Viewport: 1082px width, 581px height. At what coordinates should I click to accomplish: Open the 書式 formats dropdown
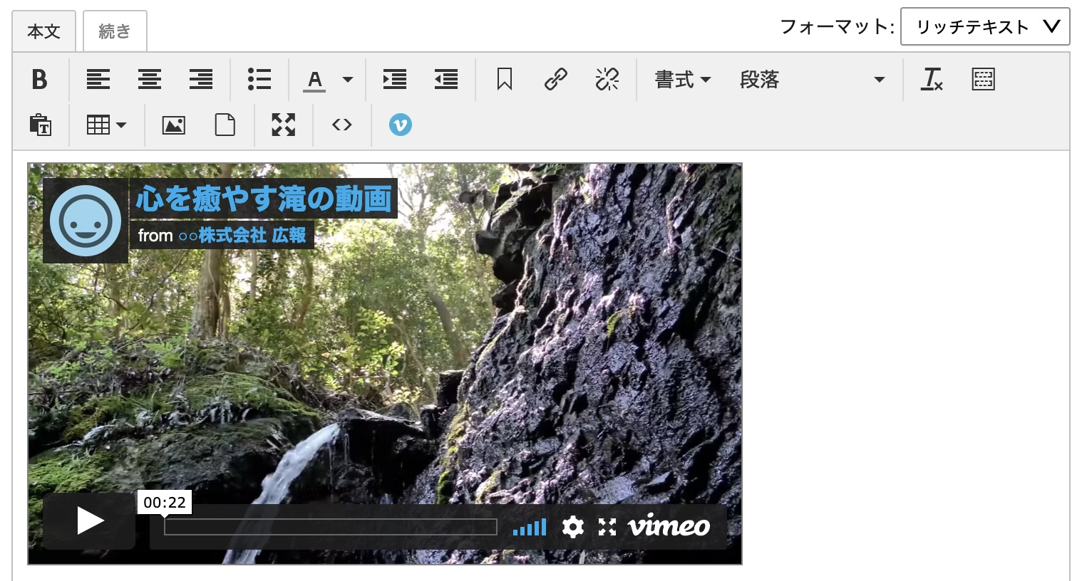click(683, 79)
